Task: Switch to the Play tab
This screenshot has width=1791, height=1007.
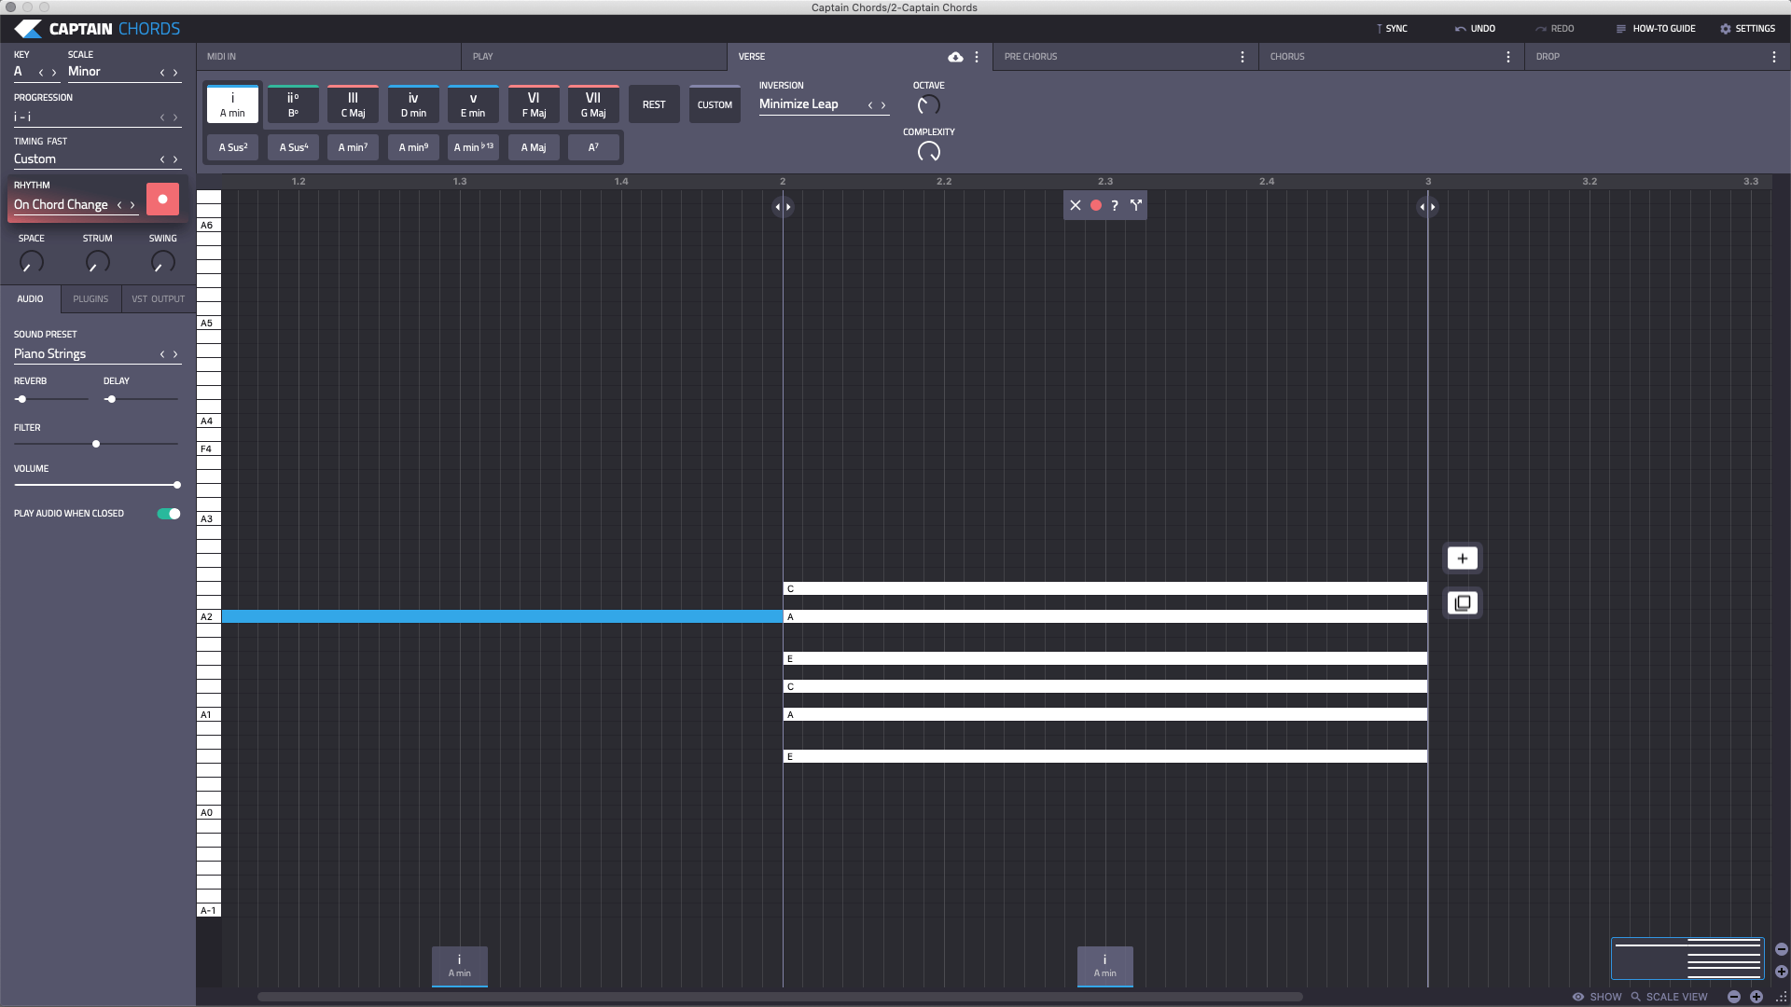Action: pos(594,57)
